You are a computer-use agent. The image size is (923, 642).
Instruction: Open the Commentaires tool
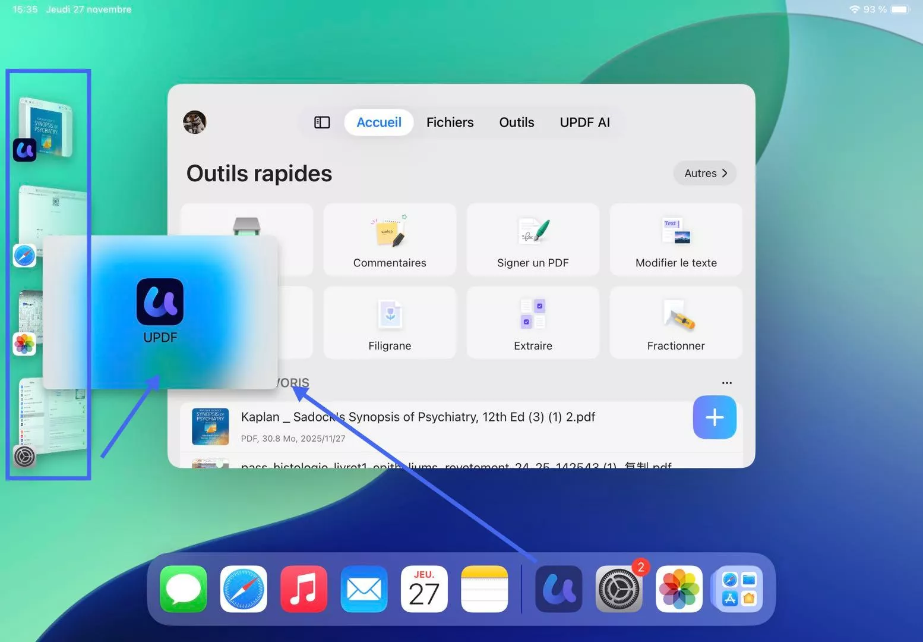tap(389, 239)
